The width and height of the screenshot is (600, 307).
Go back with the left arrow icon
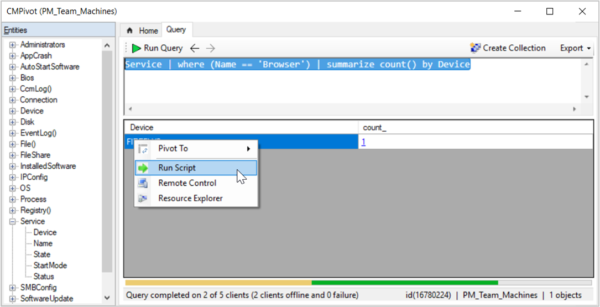pyautogui.click(x=195, y=48)
